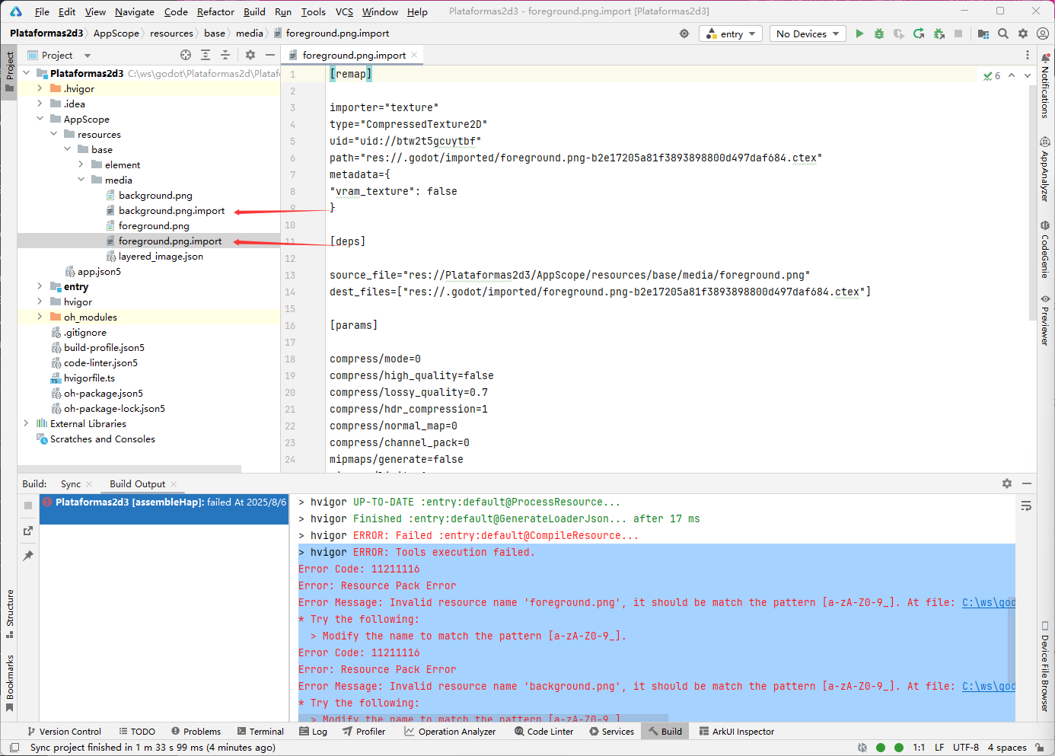Viewport: 1055px width, 756px height.
Task: Select opened file in Project tree (crosshair icon)
Action: [x=186, y=55]
